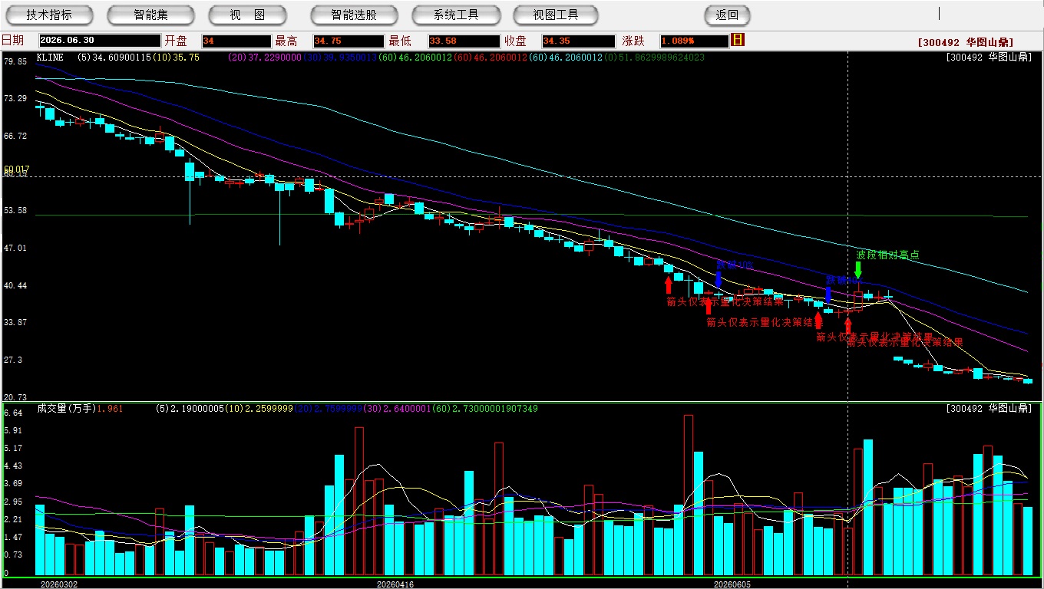Open the 技术指标 menu button
The width and height of the screenshot is (1044, 589).
coord(49,15)
